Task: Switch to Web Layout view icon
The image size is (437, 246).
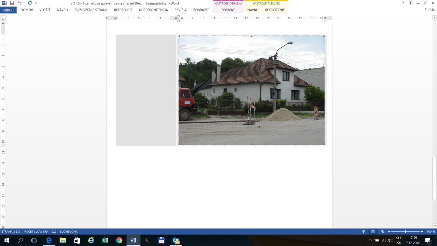Action: pos(382,232)
